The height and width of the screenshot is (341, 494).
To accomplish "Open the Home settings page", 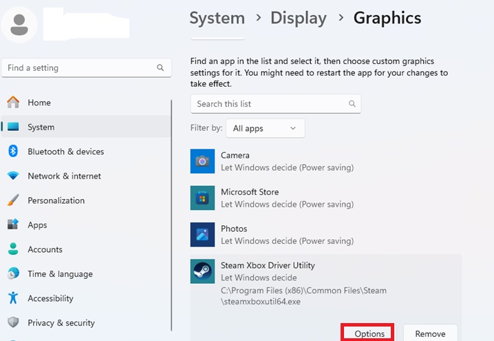I will pyautogui.click(x=86, y=103).
